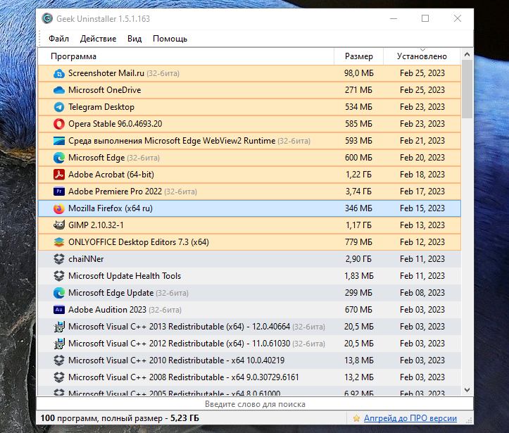The width and height of the screenshot is (509, 433).
Task: Open the Файл menu
Action: click(x=58, y=39)
